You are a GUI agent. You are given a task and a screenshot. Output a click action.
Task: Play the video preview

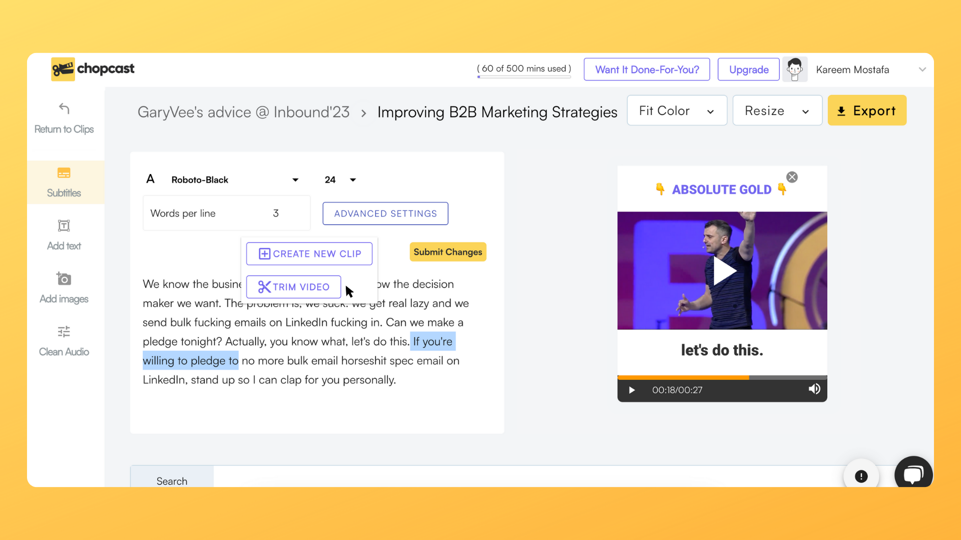(x=723, y=270)
